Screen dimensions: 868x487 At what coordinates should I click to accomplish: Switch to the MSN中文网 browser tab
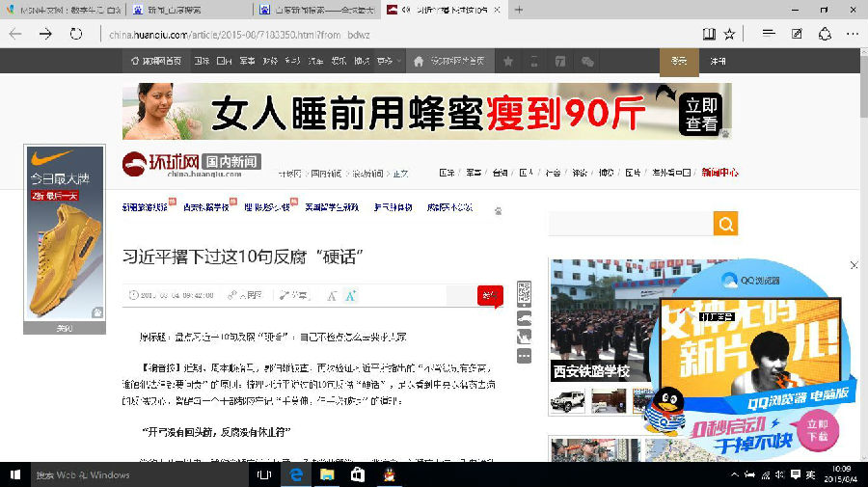click(x=63, y=10)
